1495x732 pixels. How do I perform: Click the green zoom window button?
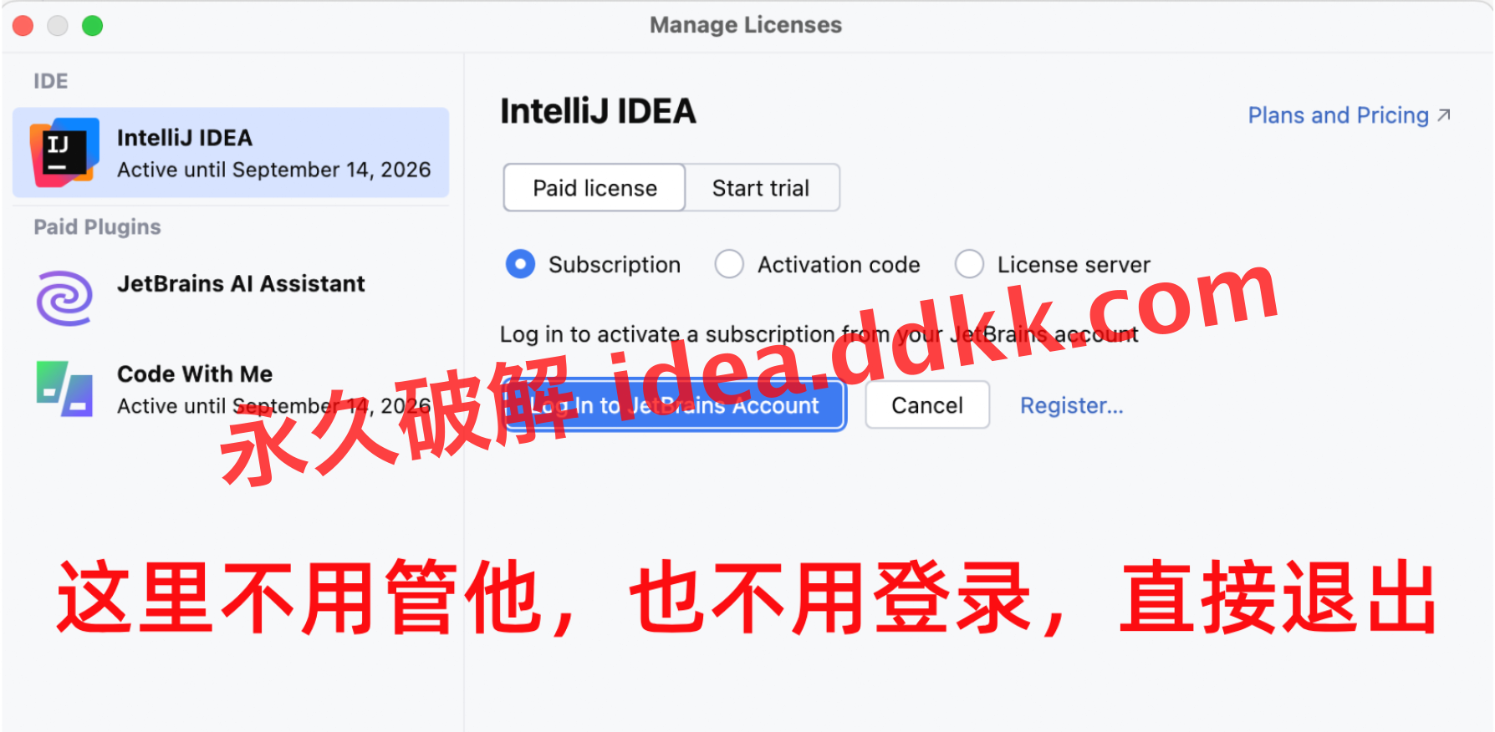pos(93,26)
